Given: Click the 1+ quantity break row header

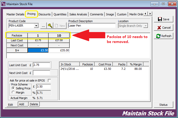Looking at the screenshot, I should [17, 50].
